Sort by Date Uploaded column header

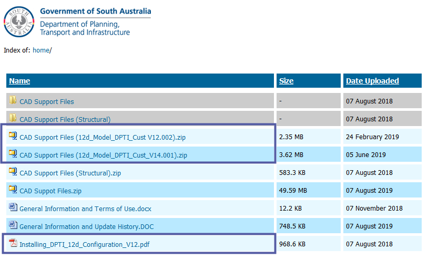click(372, 81)
